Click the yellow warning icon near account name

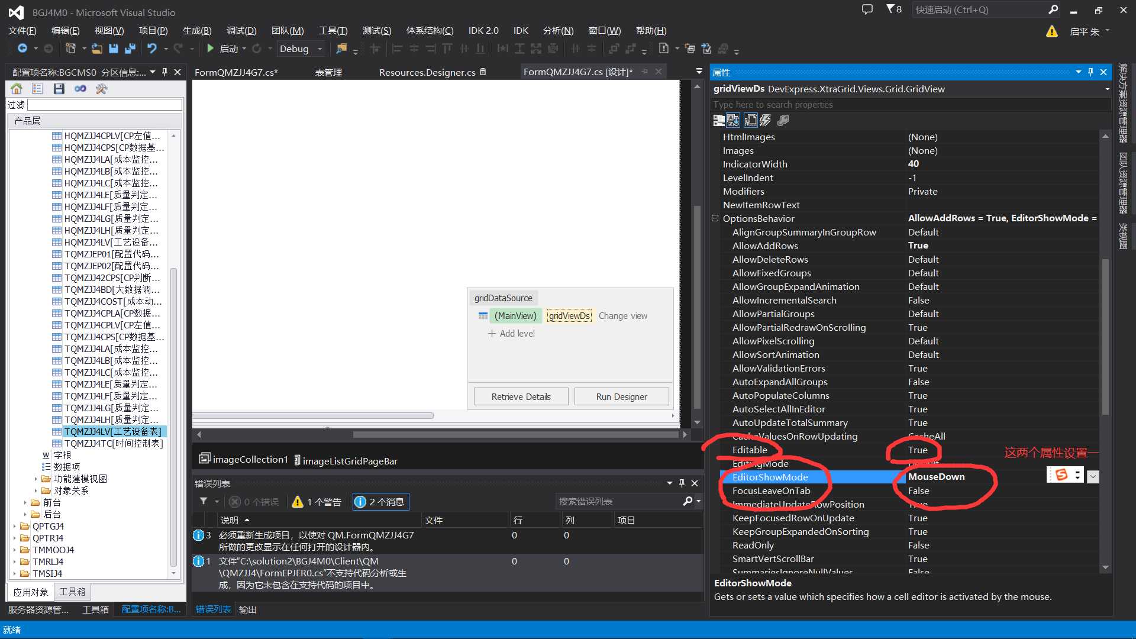(x=1052, y=31)
